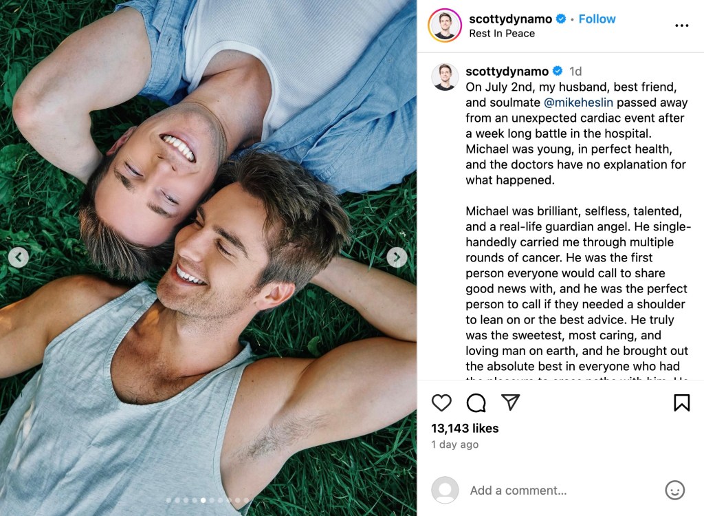
Task: Click Add a comment field
Action: point(562,491)
